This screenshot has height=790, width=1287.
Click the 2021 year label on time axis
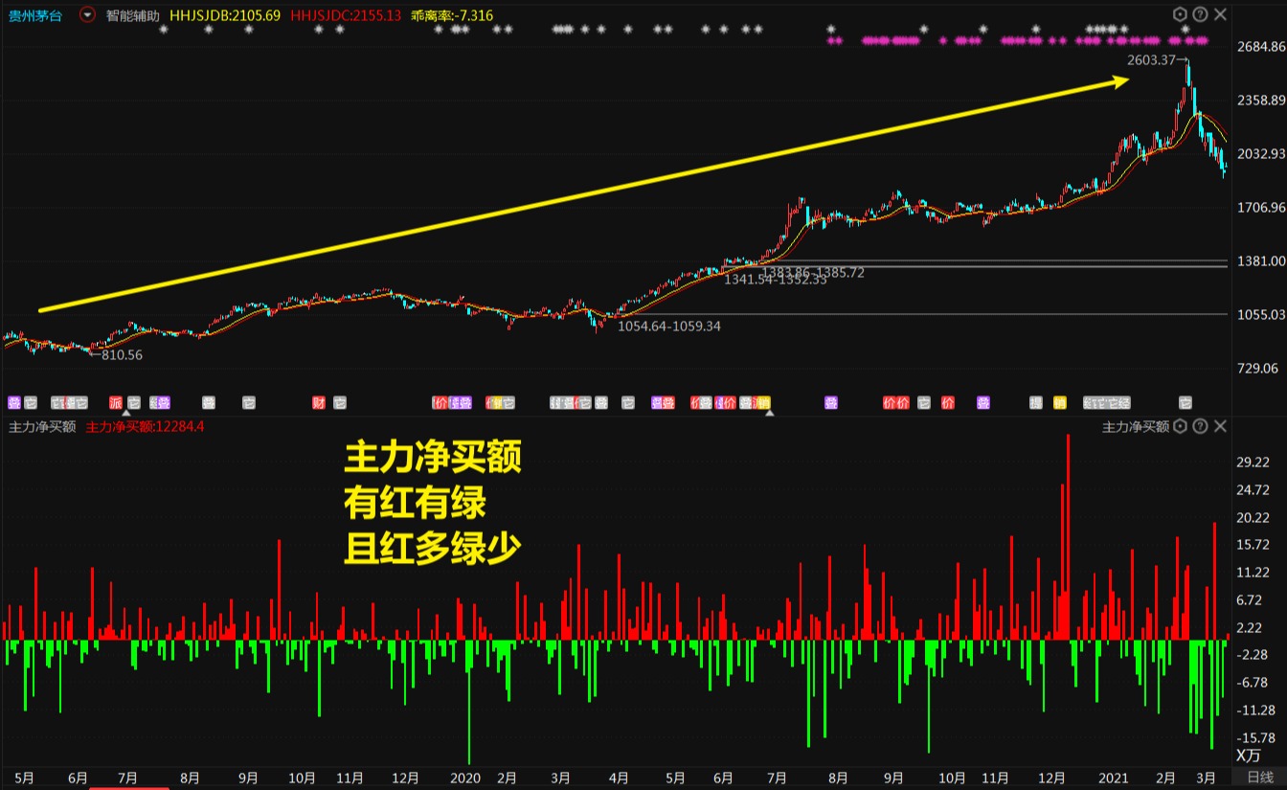pyautogui.click(x=1113, y=778)
